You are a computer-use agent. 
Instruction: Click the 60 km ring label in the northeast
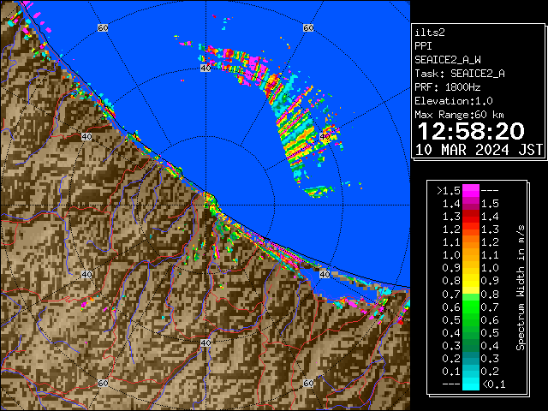pos(308,27)
